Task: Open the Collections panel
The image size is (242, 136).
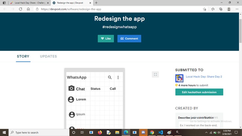Action: pyautogui.click(x=221, y=9)
